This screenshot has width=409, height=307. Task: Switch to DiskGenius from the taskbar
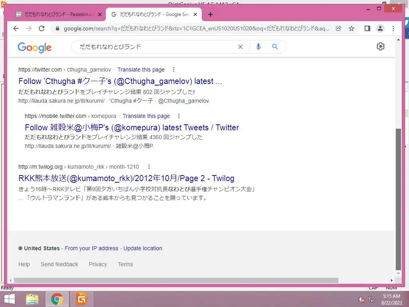(81, 299)
